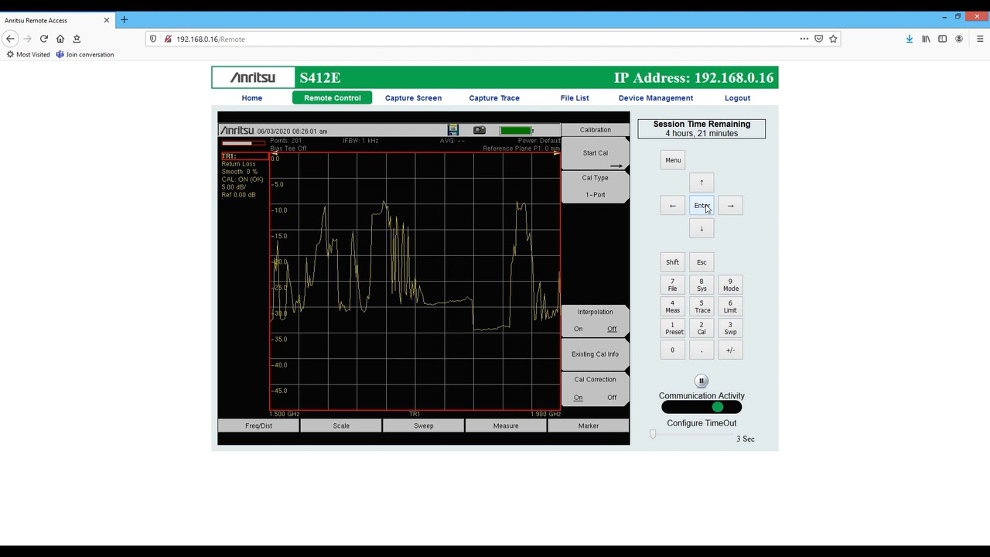Set Cal Correction to On
The height and width of the screenshot is (557, 990).
[x=578, y=398]
